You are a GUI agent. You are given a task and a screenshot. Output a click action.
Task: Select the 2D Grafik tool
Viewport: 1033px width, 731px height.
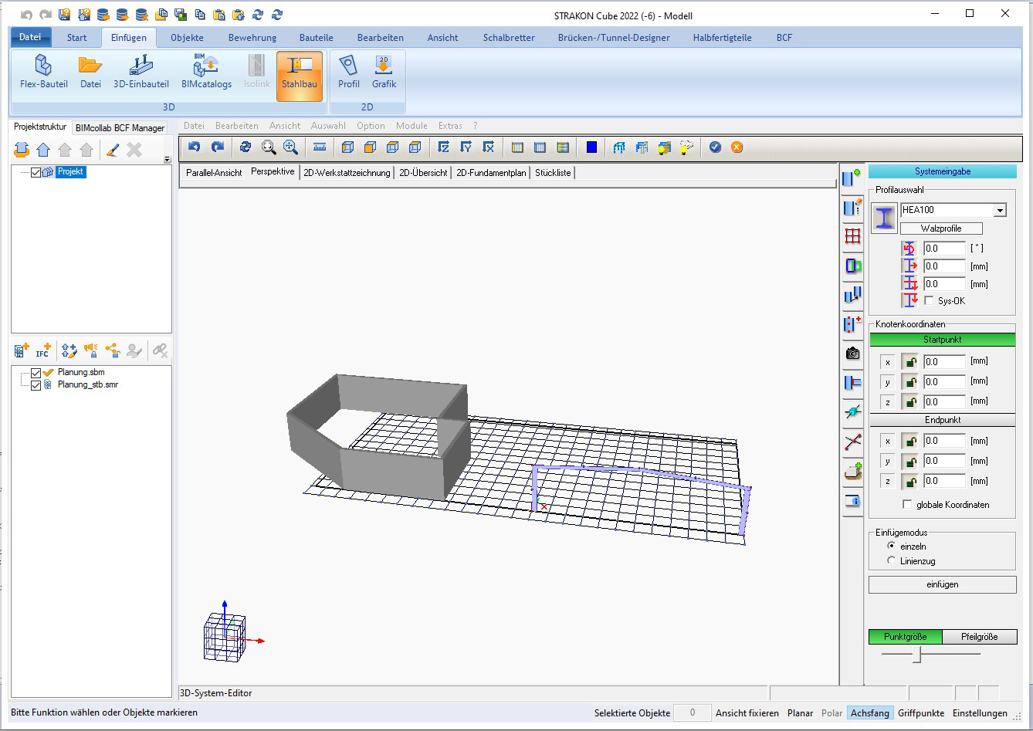384,73
